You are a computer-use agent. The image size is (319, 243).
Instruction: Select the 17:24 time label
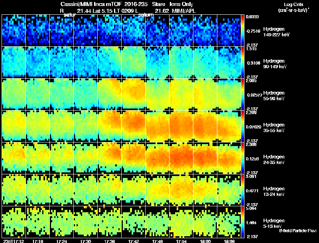[x=62, y=241]
